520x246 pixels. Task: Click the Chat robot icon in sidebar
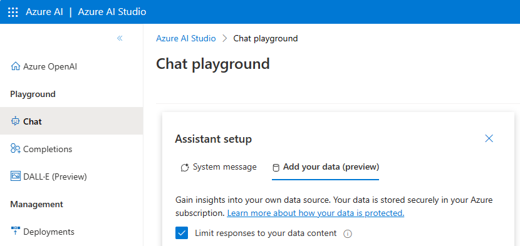[15, 121]
